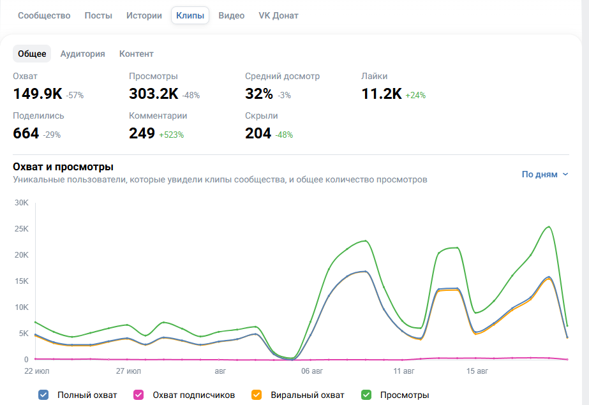
Task: Select the Общее sub-tab
Action: tap(32, 54)
